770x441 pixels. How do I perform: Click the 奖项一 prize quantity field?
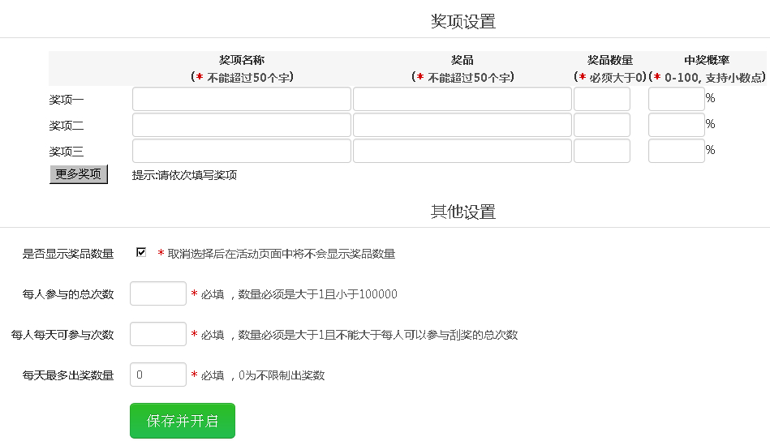coord(601,100)
